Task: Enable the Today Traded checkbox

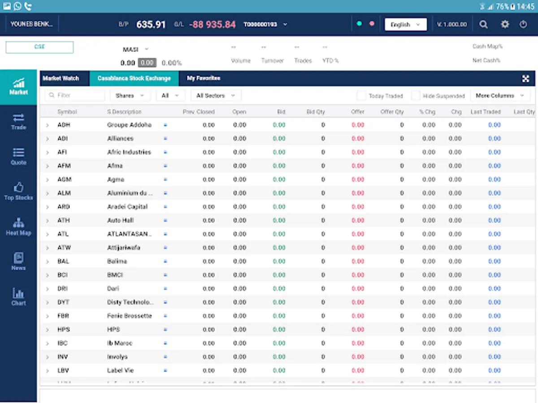Action: 361,96
